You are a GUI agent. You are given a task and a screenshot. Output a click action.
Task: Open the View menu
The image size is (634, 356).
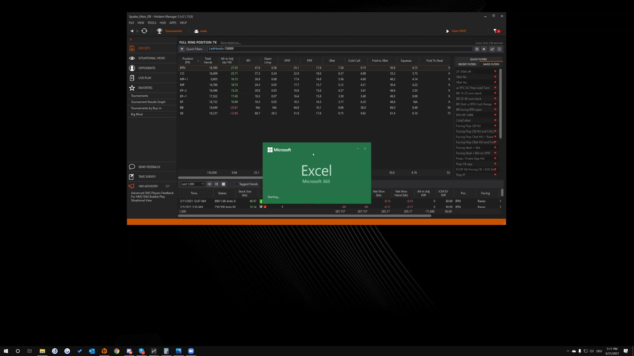pyautogui.click(x=141, y=23)
